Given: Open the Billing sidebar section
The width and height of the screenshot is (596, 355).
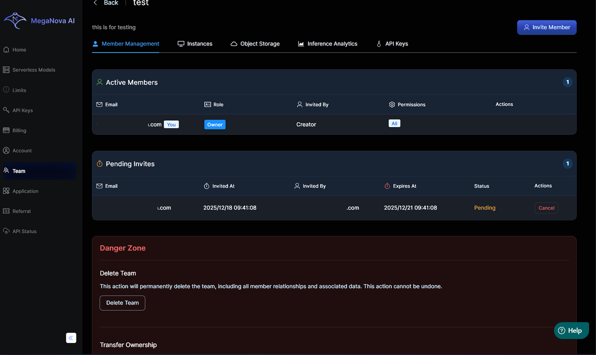Looking at the screenshot, I should pos(19,130).
